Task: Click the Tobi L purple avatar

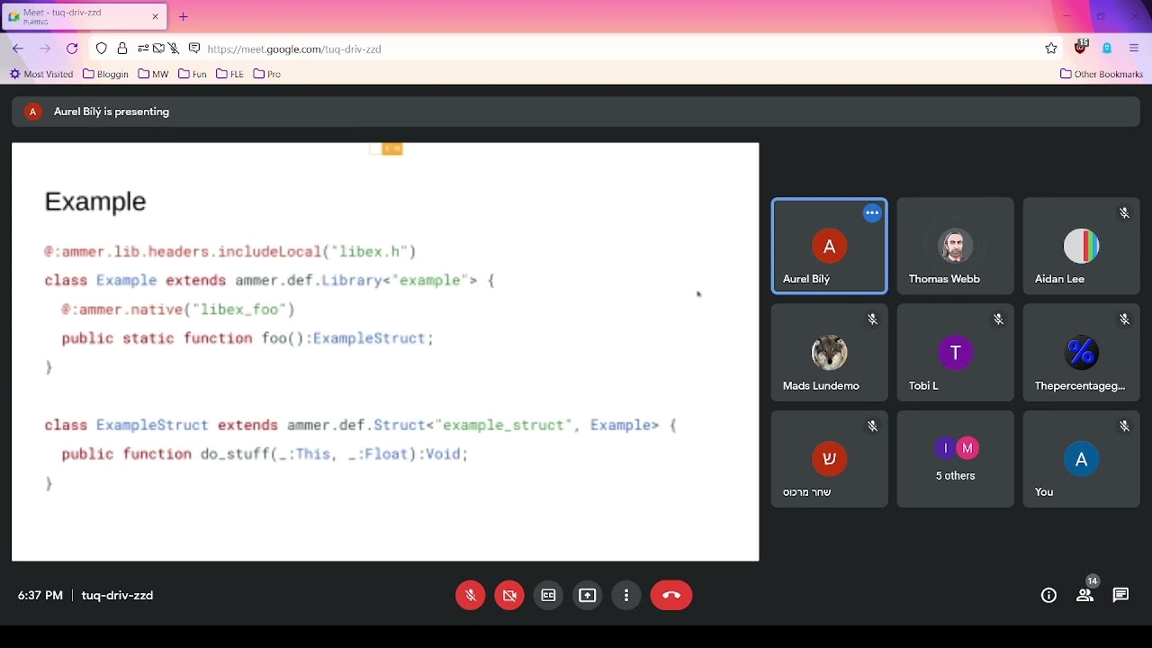Action: pos(956,353)
